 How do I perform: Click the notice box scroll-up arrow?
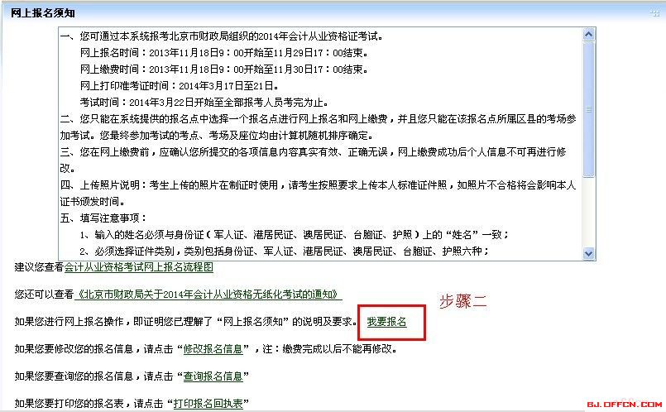[x=589, y=34]
